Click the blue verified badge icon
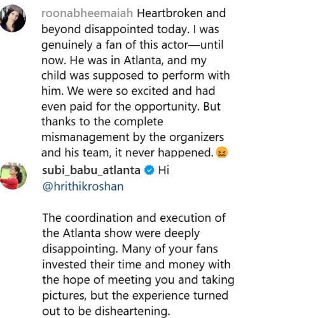This screenshot has height=318, width=318. 149,170
